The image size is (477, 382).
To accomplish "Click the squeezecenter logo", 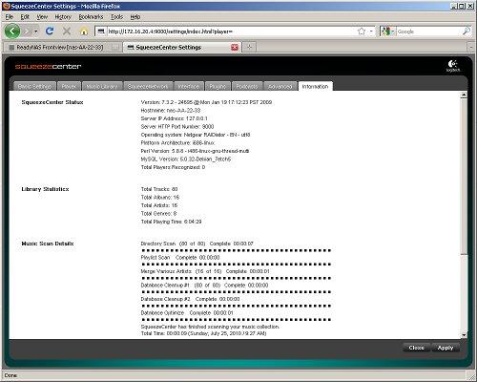I will [48, 67].
